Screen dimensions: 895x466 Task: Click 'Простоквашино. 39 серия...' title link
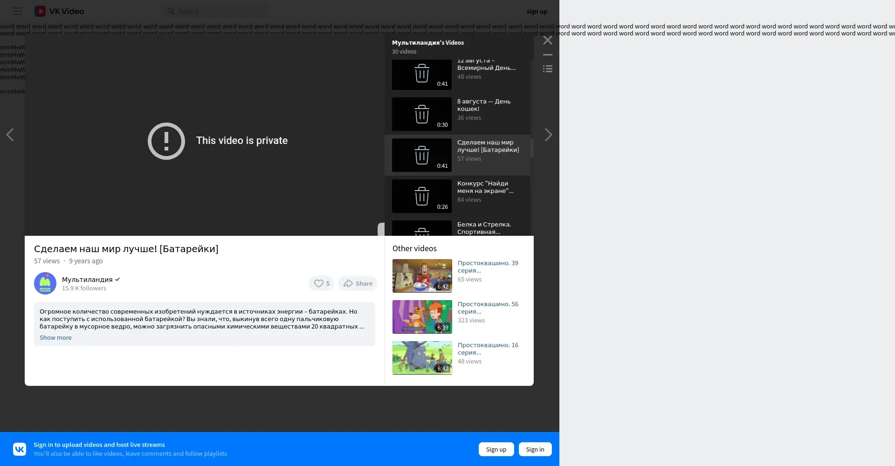(488, 267)
